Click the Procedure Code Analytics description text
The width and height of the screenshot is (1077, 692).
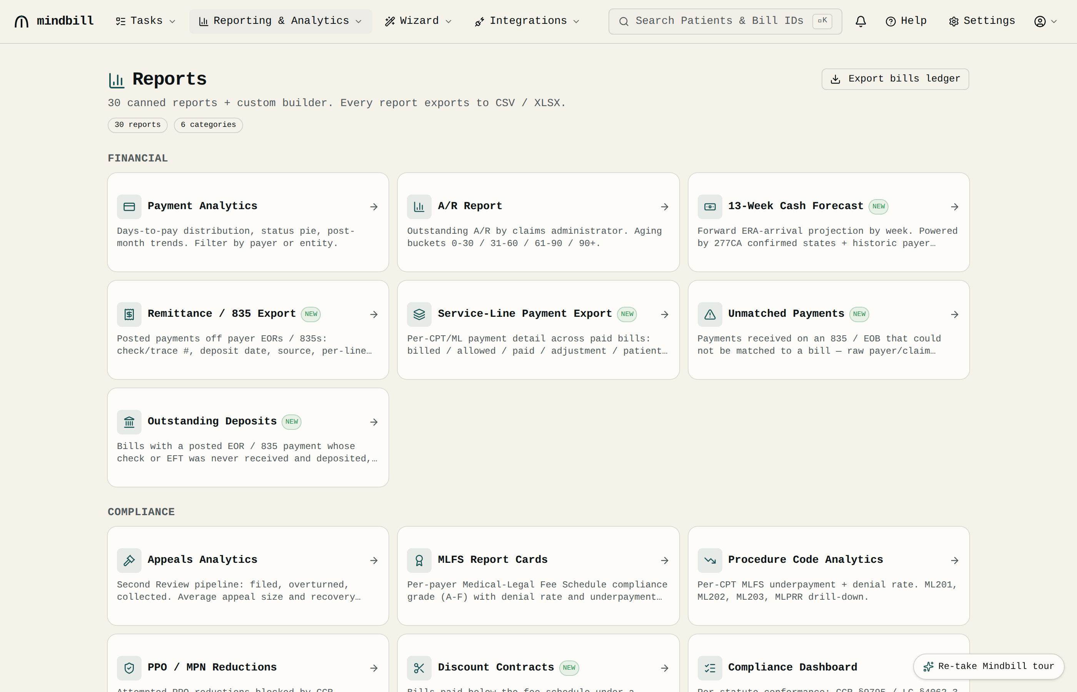tap(827, 591)
